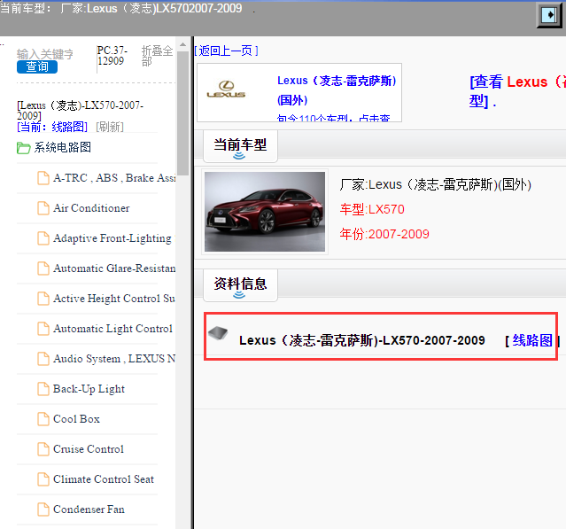This screenshot has width=566, height=529.
Task: Select the 资料信息 tab
Action: click(x=240, y=285)
